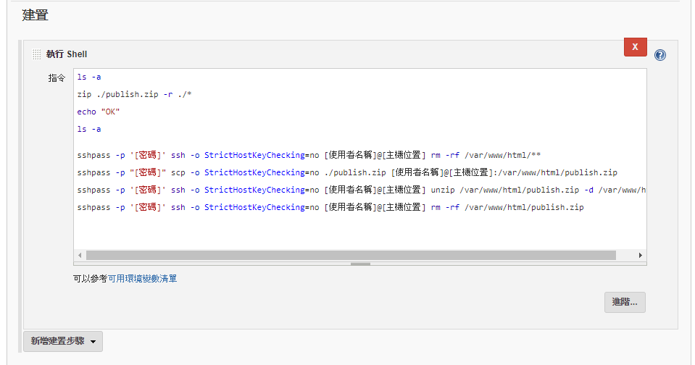Click the scrollbar left arrow
The image size is (695, 365).
(80, 255)
